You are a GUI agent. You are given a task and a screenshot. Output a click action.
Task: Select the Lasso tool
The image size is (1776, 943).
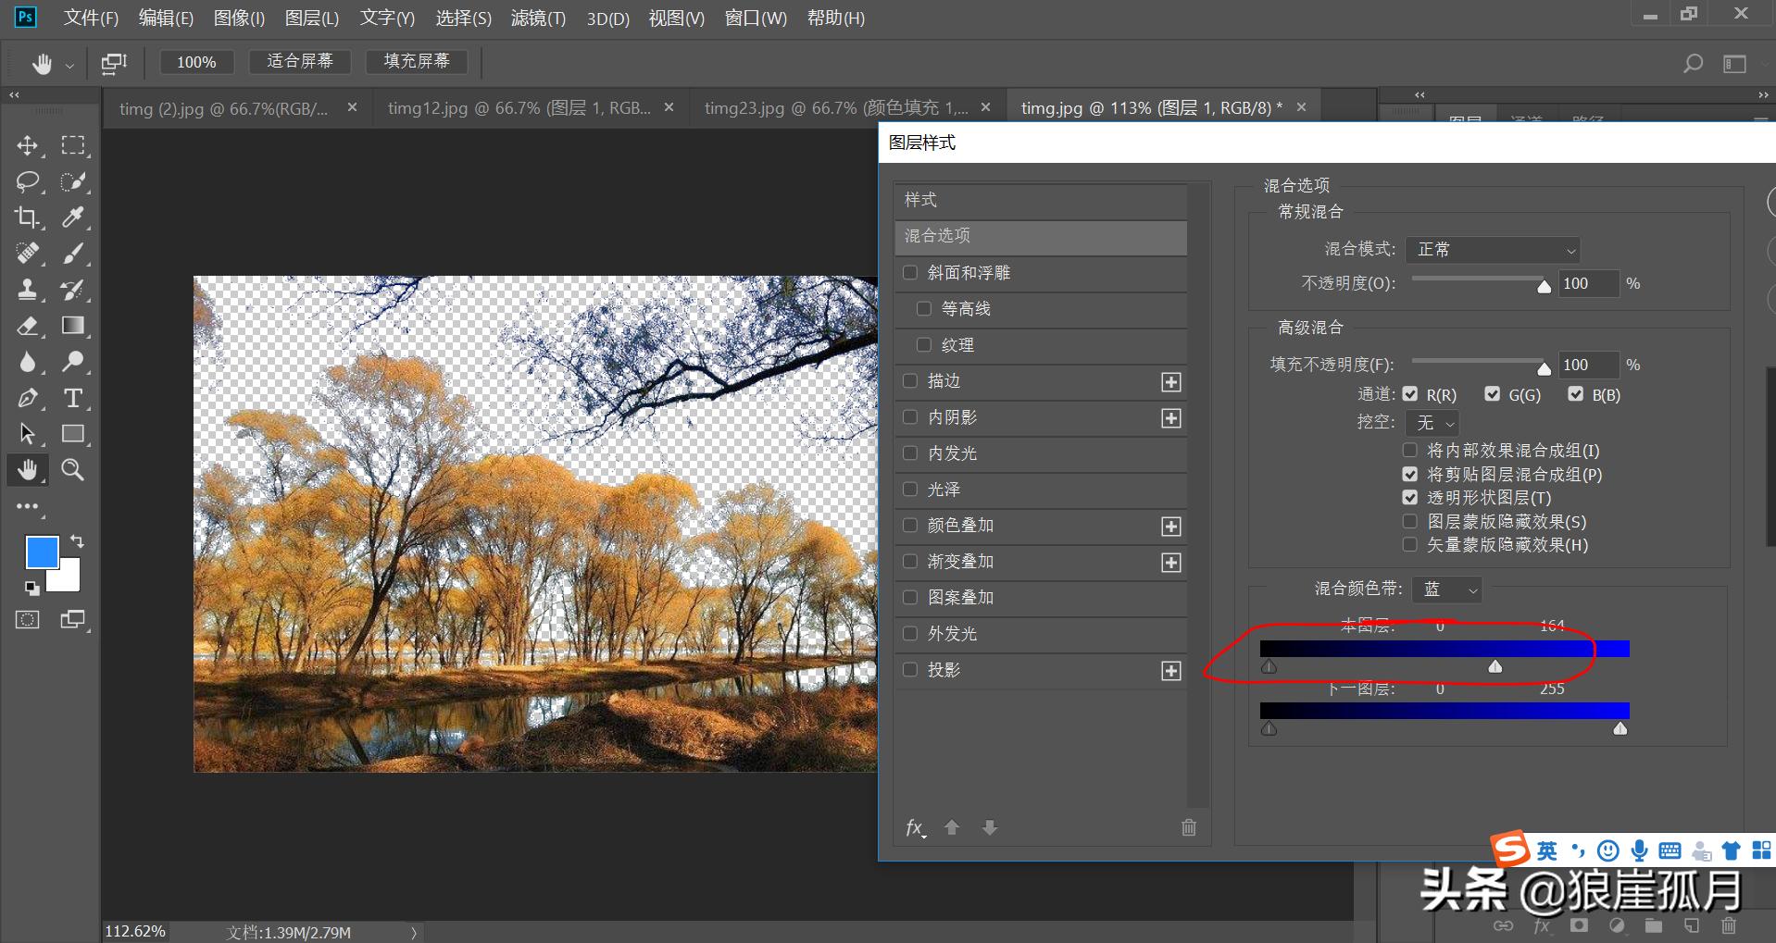[x=28, y=181]
